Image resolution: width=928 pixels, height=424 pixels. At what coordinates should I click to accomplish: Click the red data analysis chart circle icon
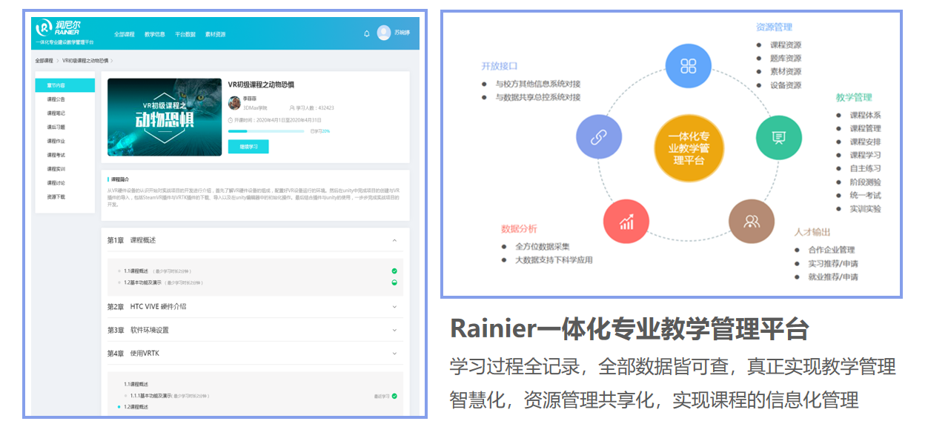pyautogui.click(x=626, y=220)
